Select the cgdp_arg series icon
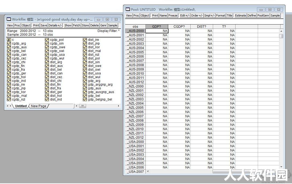Screen dimensions: 292x184 [9, 43]
